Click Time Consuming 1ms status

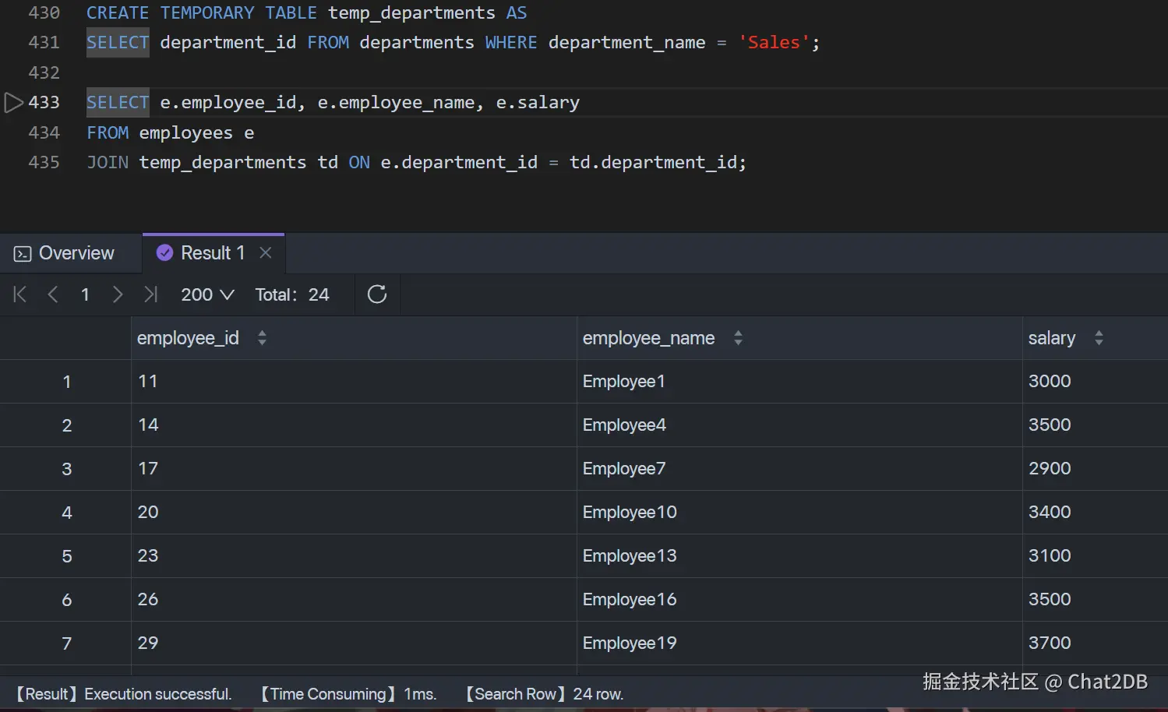(x=348, y=693)
